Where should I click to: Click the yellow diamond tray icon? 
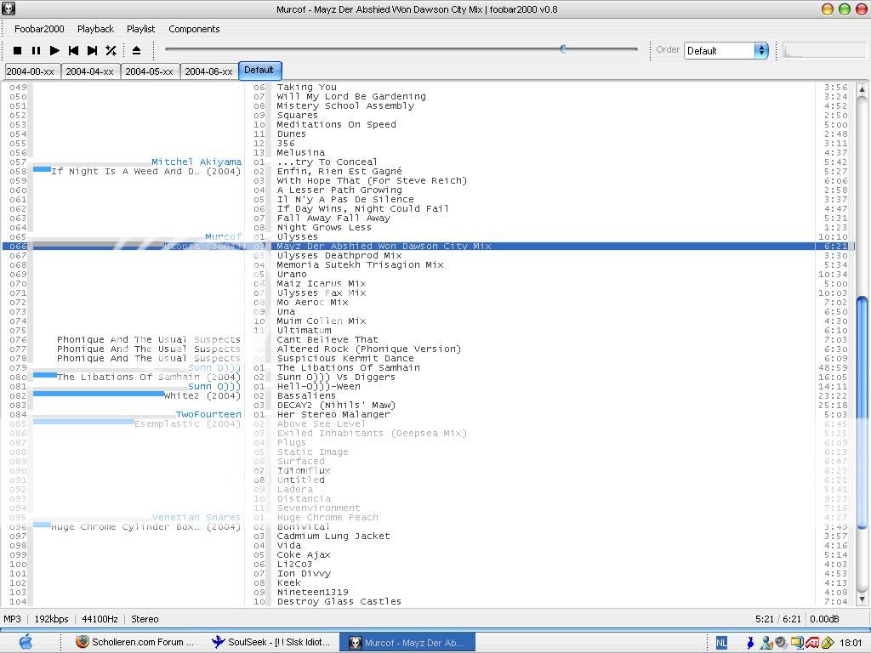pos(828,643)
